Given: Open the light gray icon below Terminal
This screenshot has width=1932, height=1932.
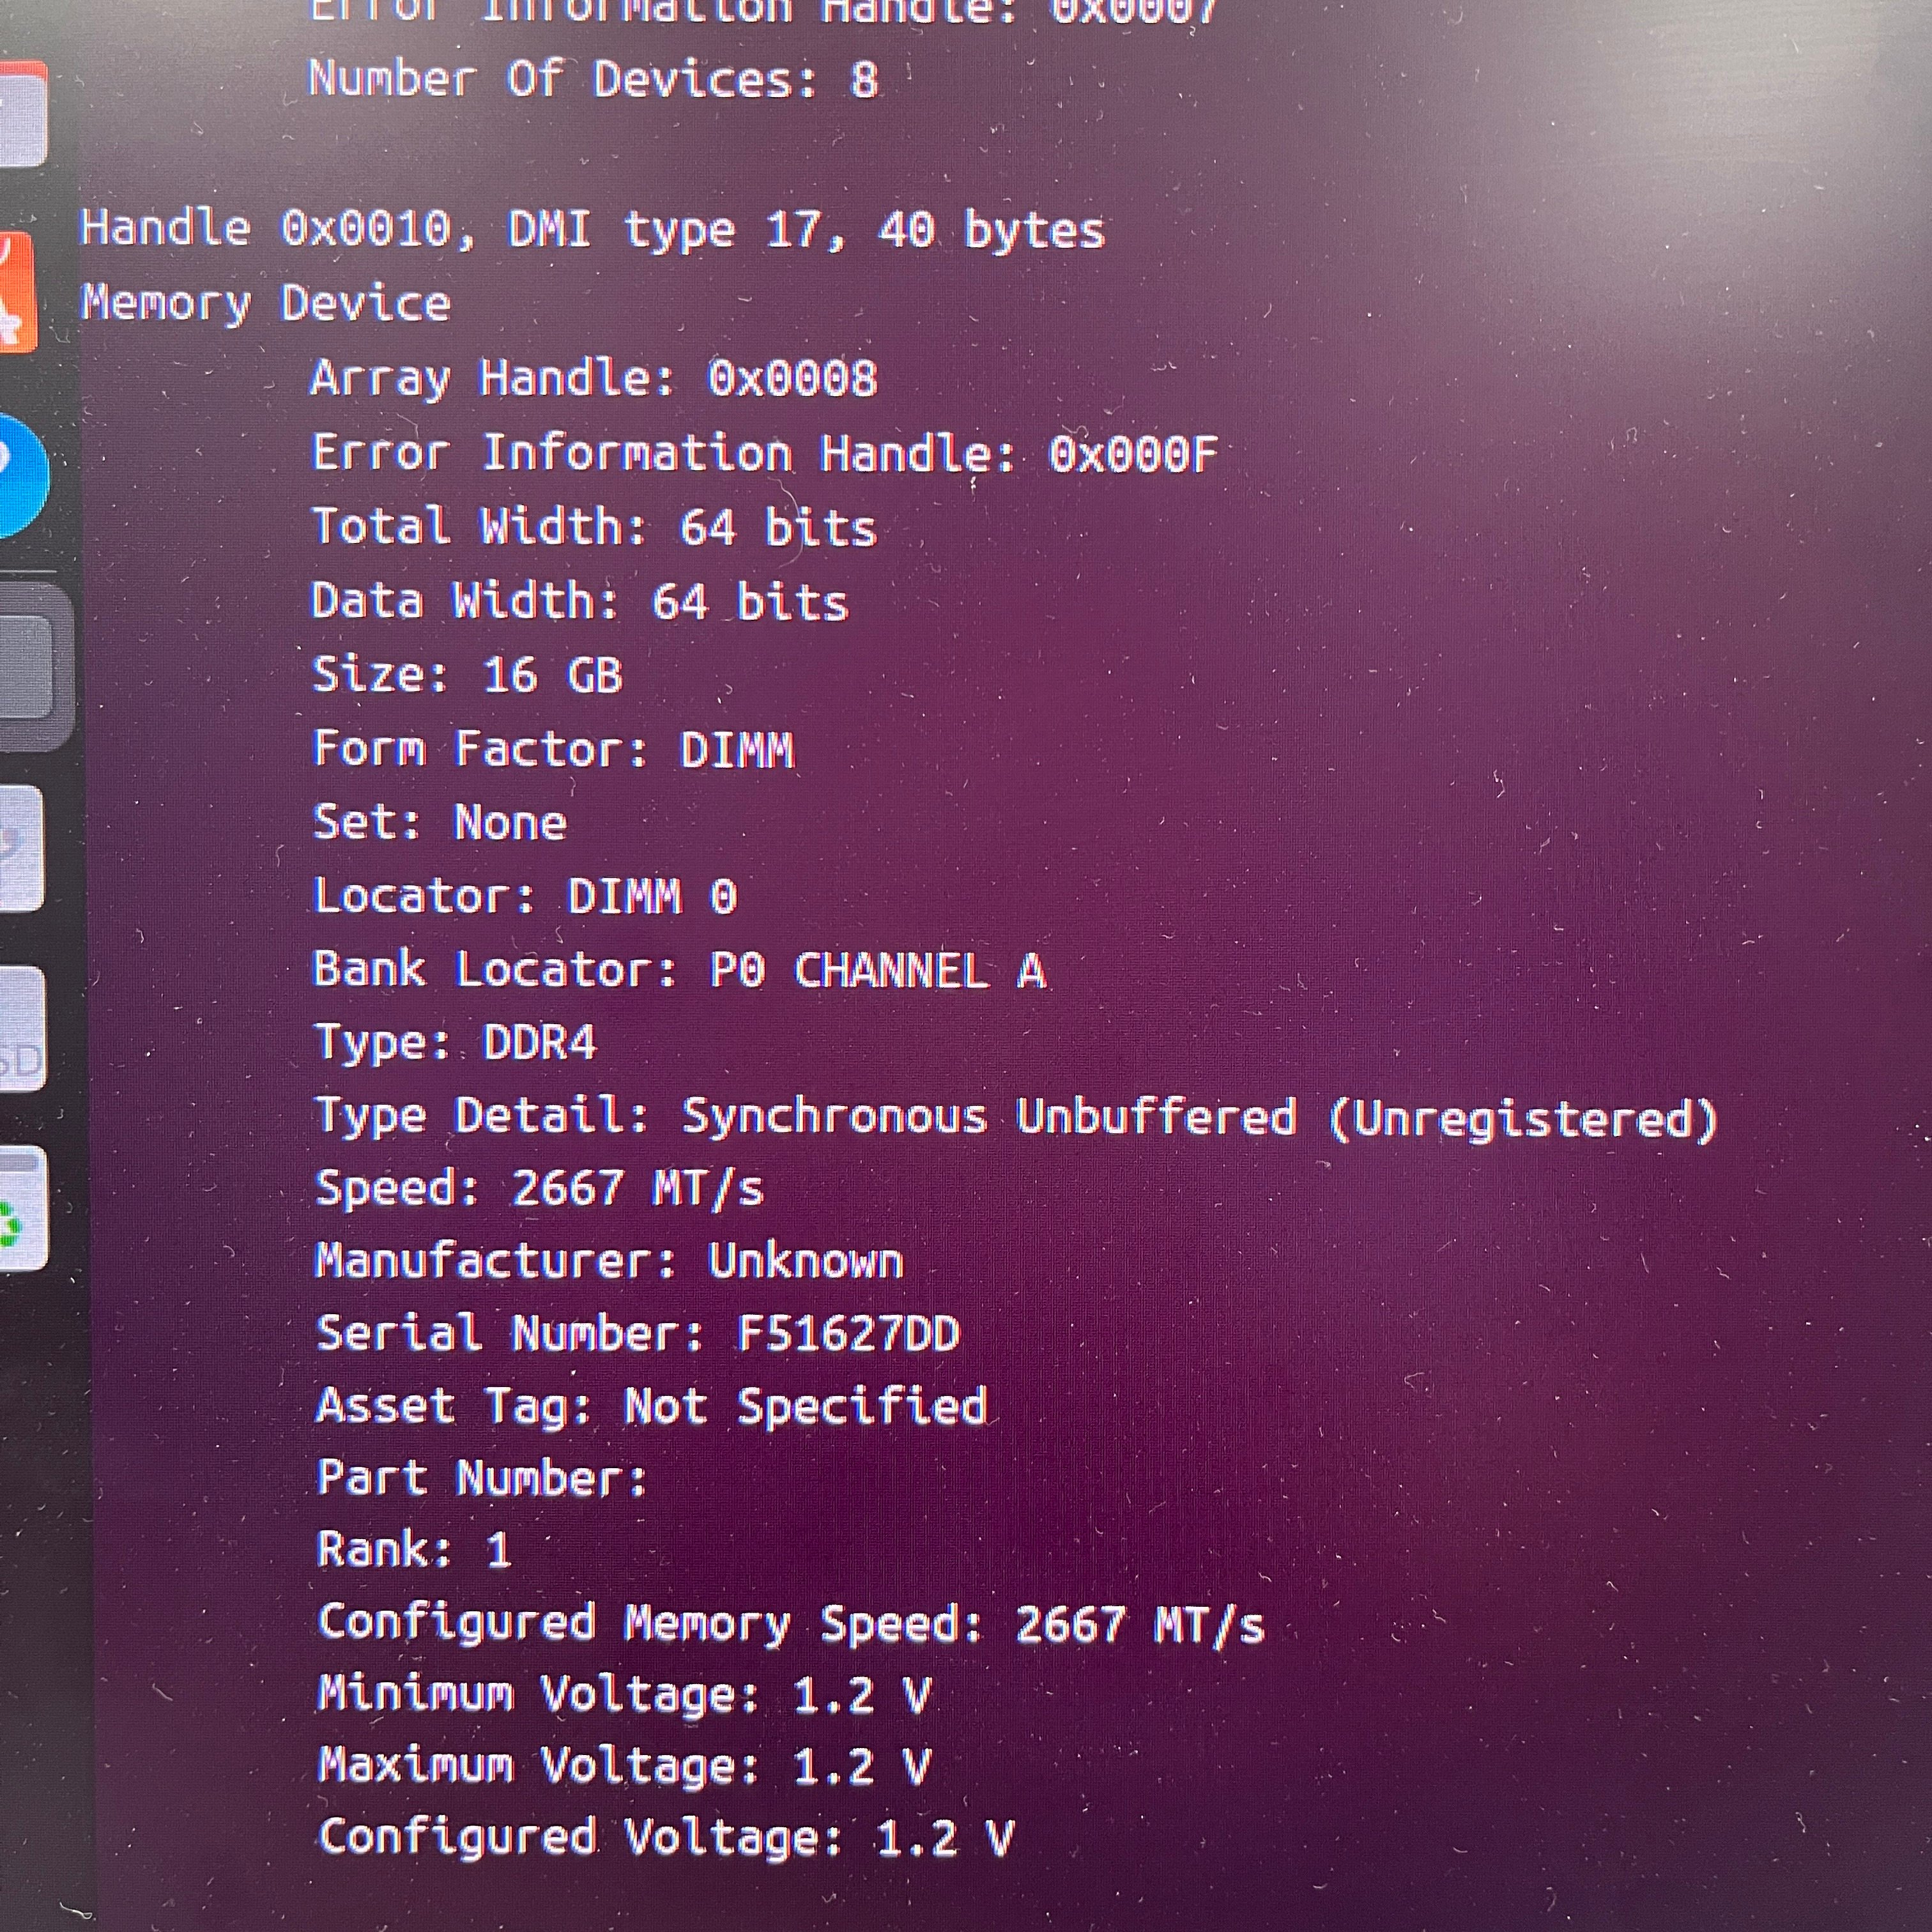Looking at the screenshot, I should click(x=21, y=848).
